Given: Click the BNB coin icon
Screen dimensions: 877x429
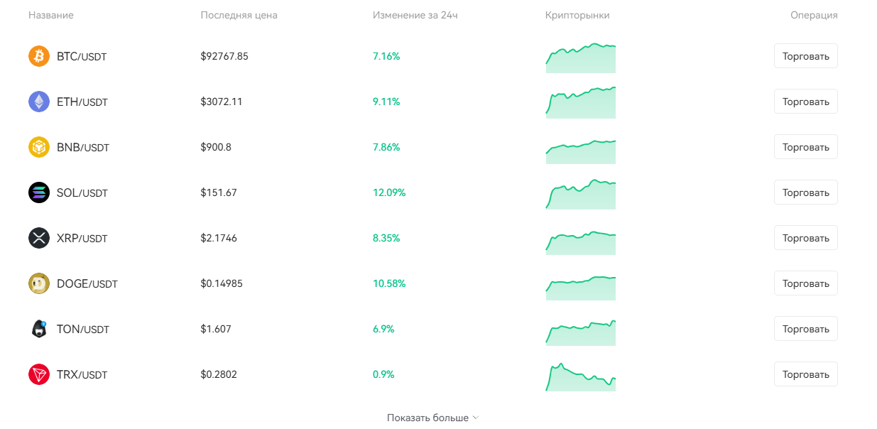Looking at the screenshot, I should click(x=39, y=147).
